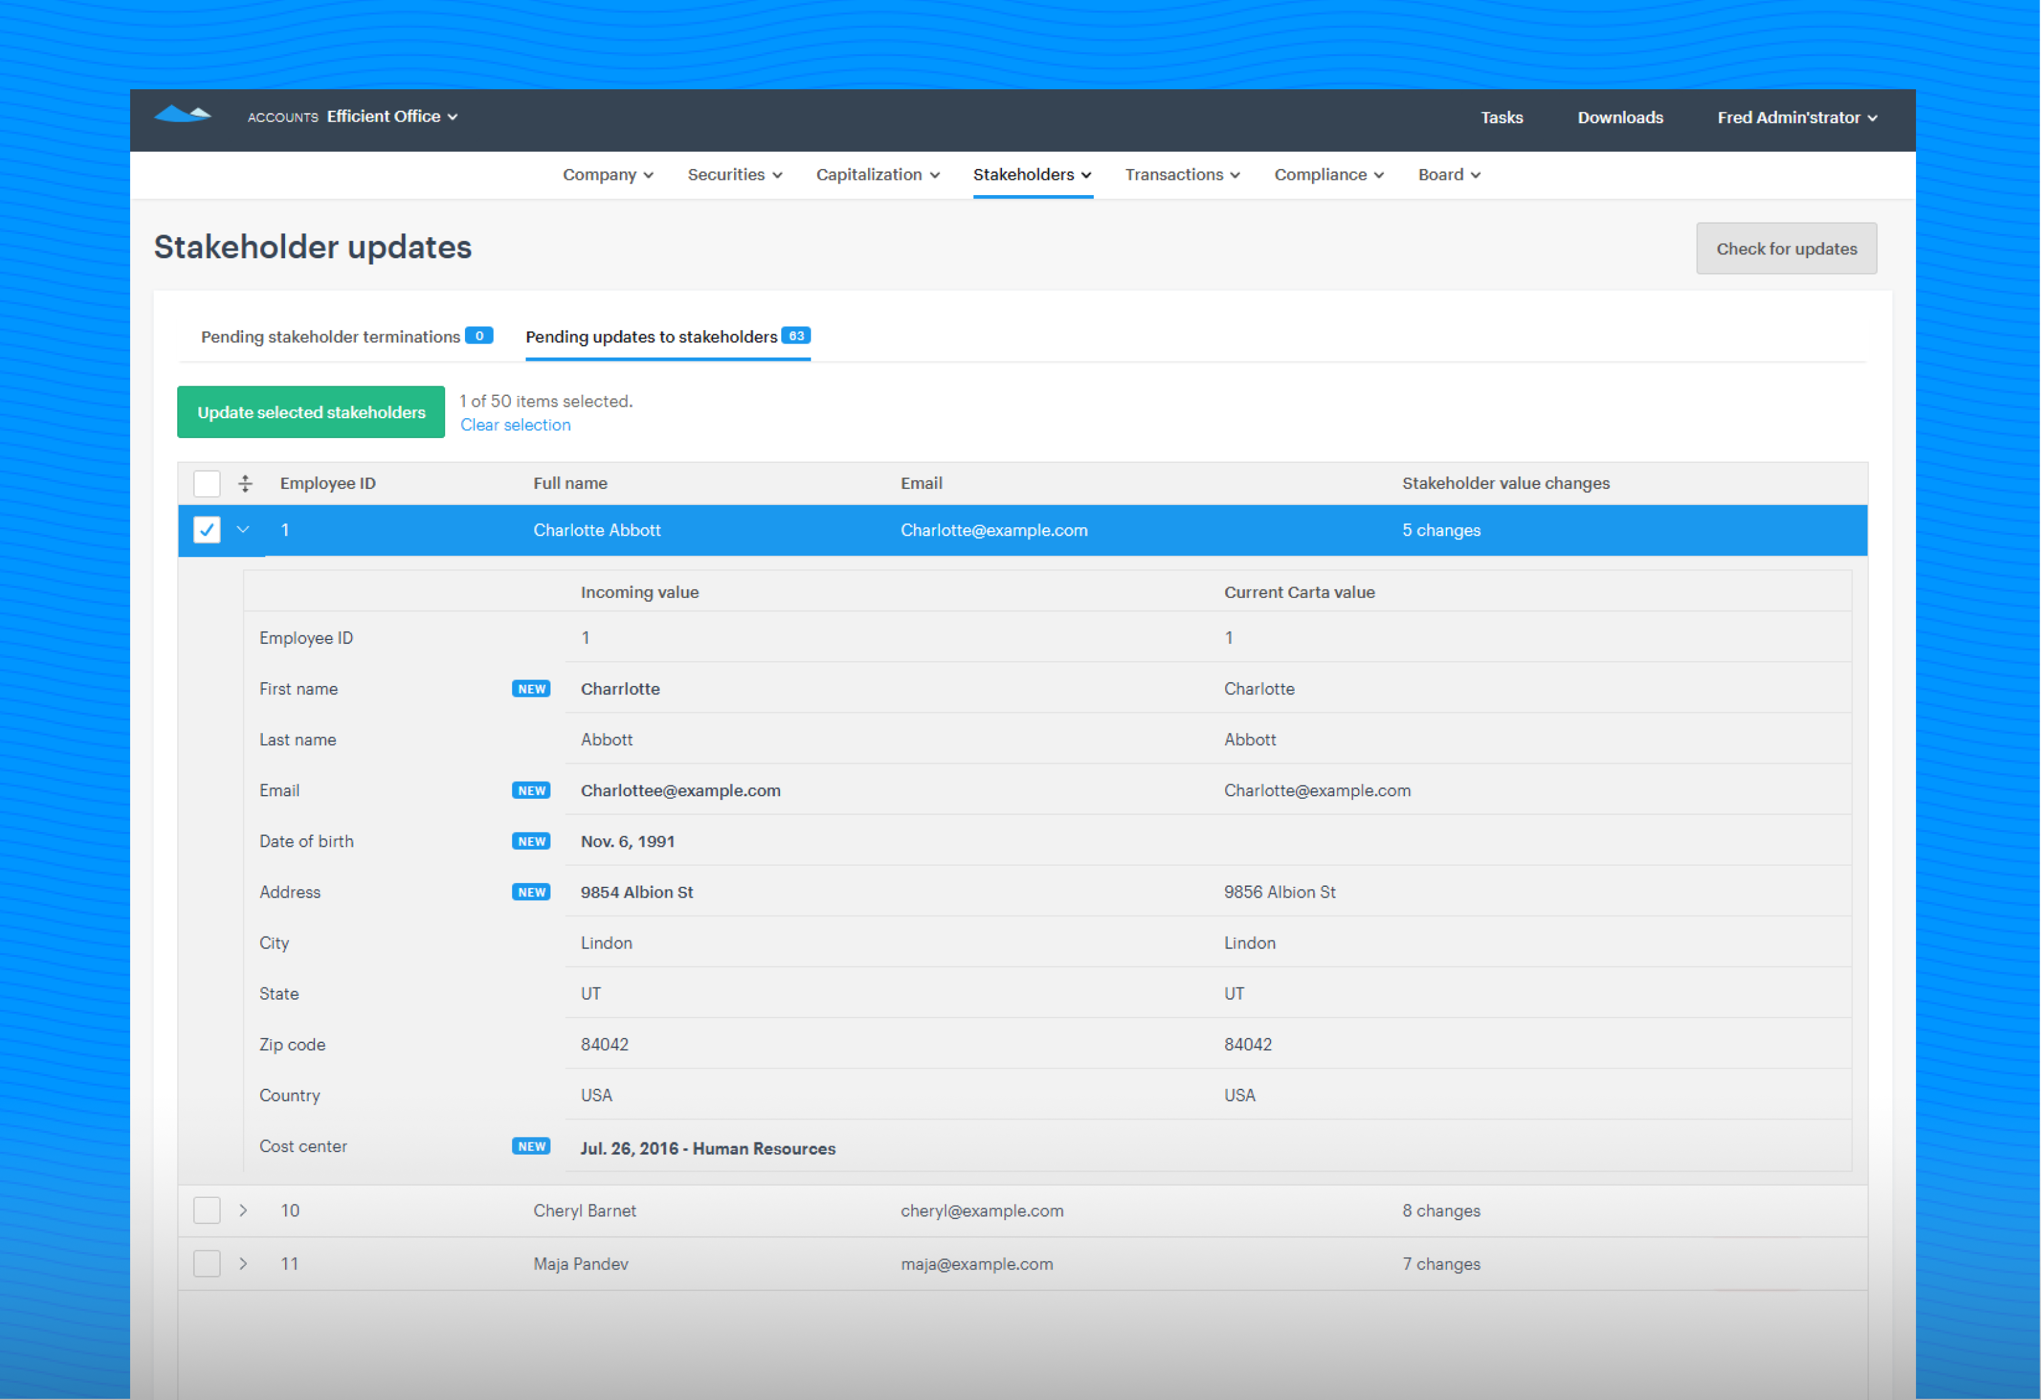The width and height of the screenshot is (2041, 1400).
Task: Click incoming address '9854 Albion St'
Action: (637, 893)
